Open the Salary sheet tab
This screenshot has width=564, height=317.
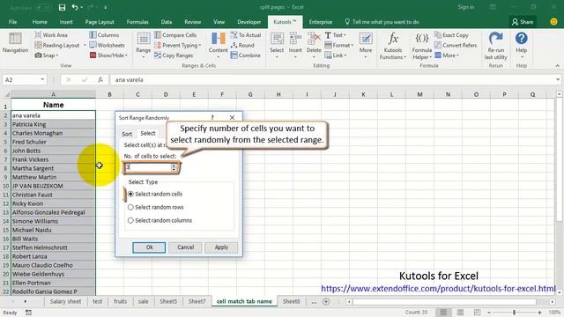coord(65,301)
